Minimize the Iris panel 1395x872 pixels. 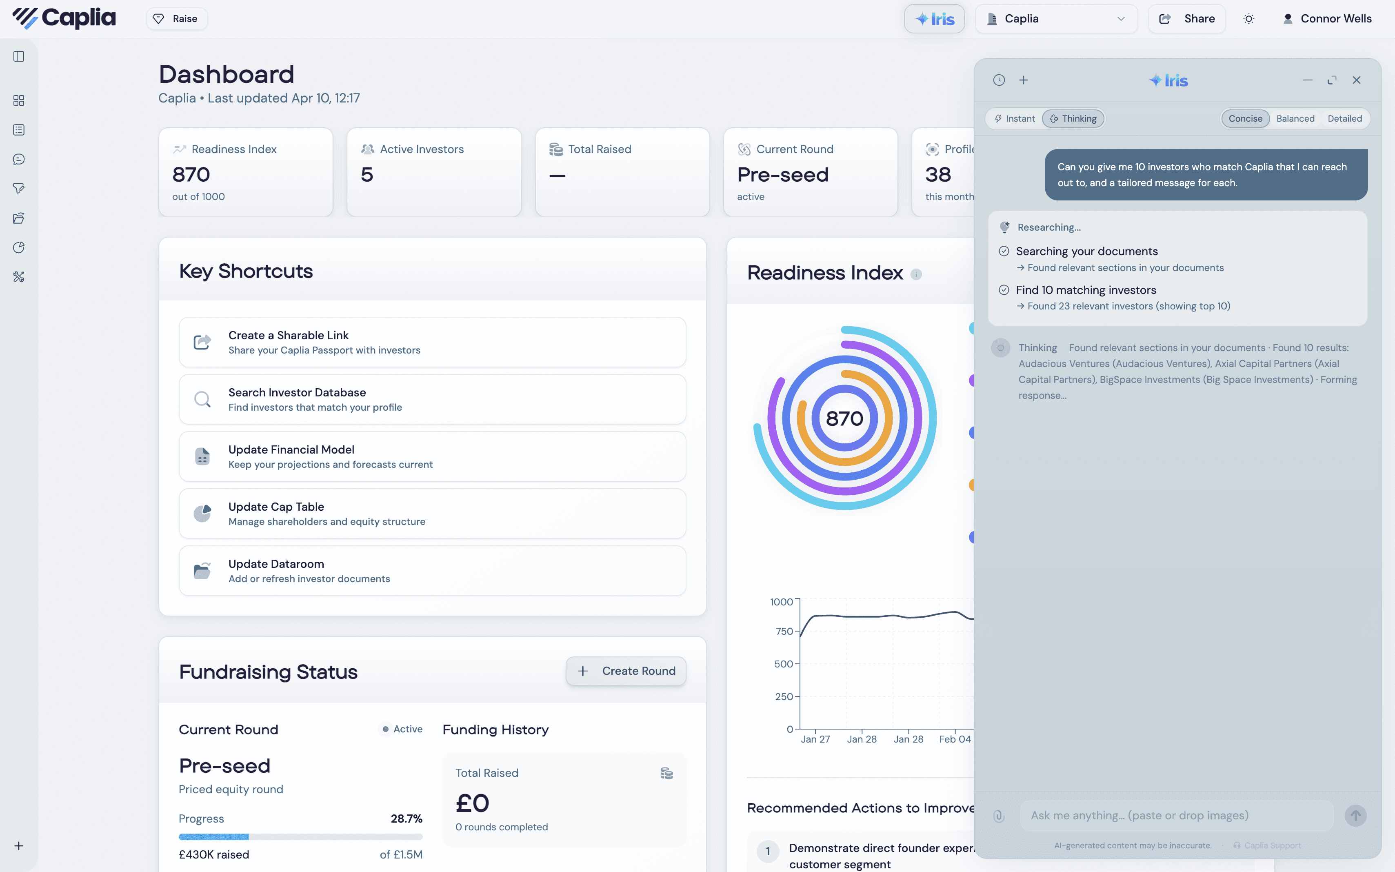pyautogui.click(x=1307, y=80)
